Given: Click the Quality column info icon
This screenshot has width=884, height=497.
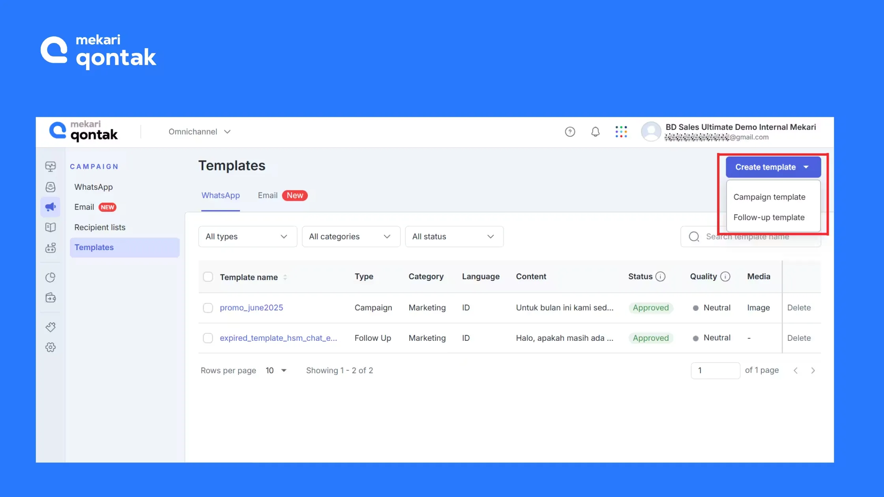Looking at the screenshot, I should 725,277.
